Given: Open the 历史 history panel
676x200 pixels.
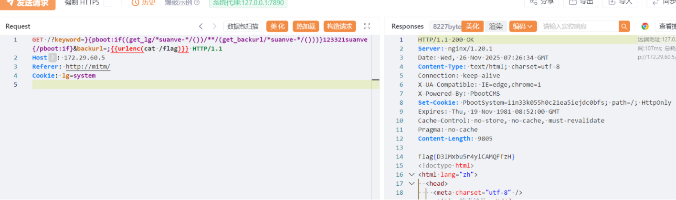Looking at the screenshot, I should point(143,3).
